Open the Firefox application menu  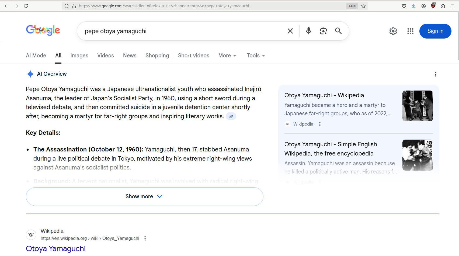point(453,6)
